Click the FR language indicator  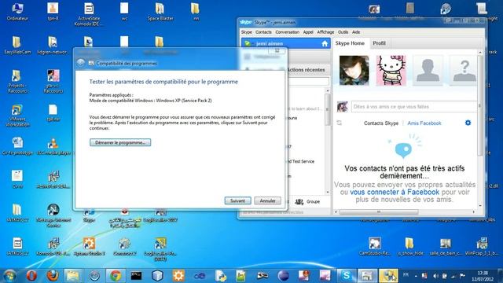[x=406, y=275]
